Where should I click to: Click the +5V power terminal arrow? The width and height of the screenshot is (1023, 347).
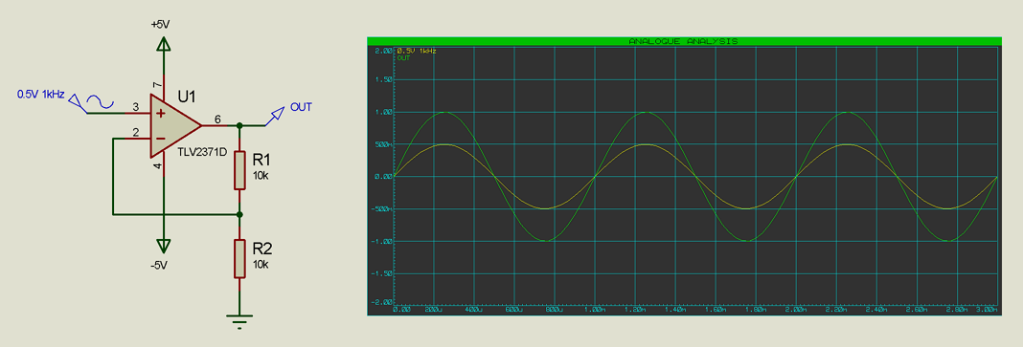tap(163, 44)
